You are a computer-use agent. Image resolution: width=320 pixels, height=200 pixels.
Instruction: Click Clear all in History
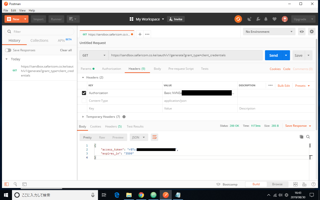pyautogui.click(x=66, y=50)
